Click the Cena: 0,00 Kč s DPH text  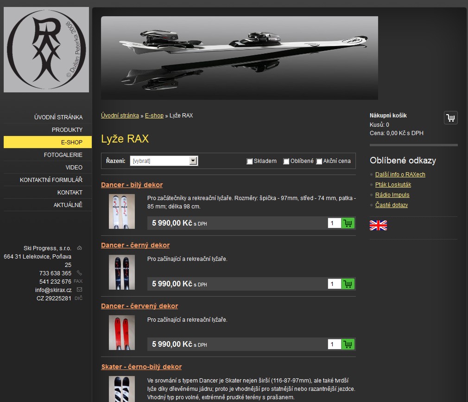pyautogui.click(x=396, y=133)
